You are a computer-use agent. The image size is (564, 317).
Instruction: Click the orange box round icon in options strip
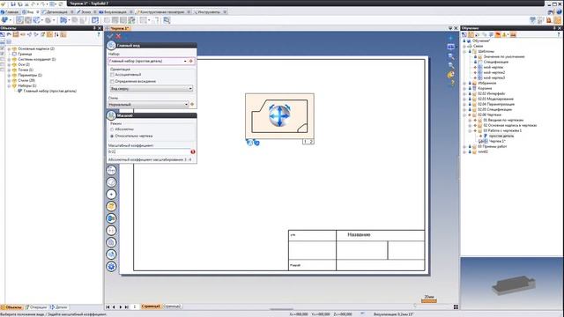[112, 206]
